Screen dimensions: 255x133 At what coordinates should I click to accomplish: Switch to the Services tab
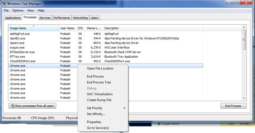[x=45, y=18]
